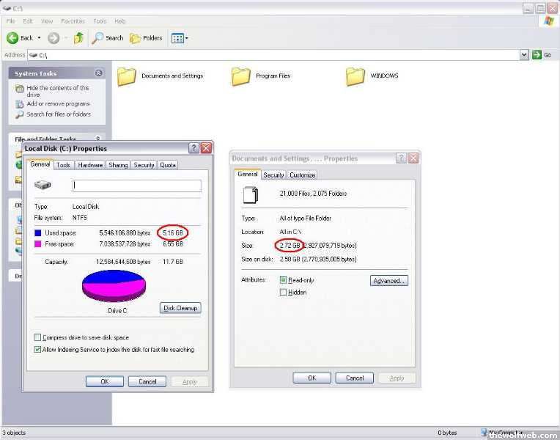Switch to the Quota tab
The height and width of the screenshot is (440, 560).
pos(168,165)
